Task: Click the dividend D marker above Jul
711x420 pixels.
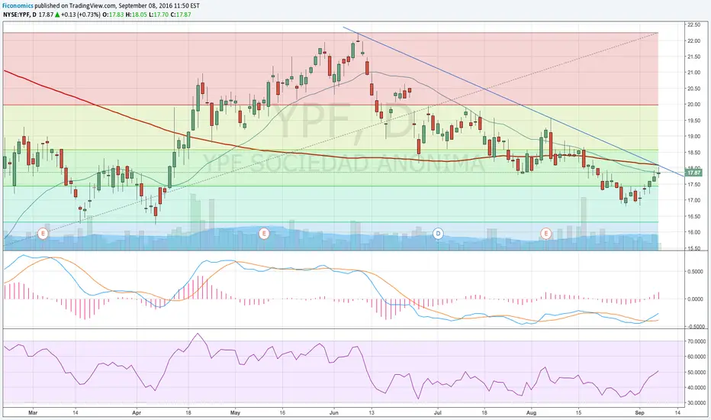Action: (x=438, y=234)
